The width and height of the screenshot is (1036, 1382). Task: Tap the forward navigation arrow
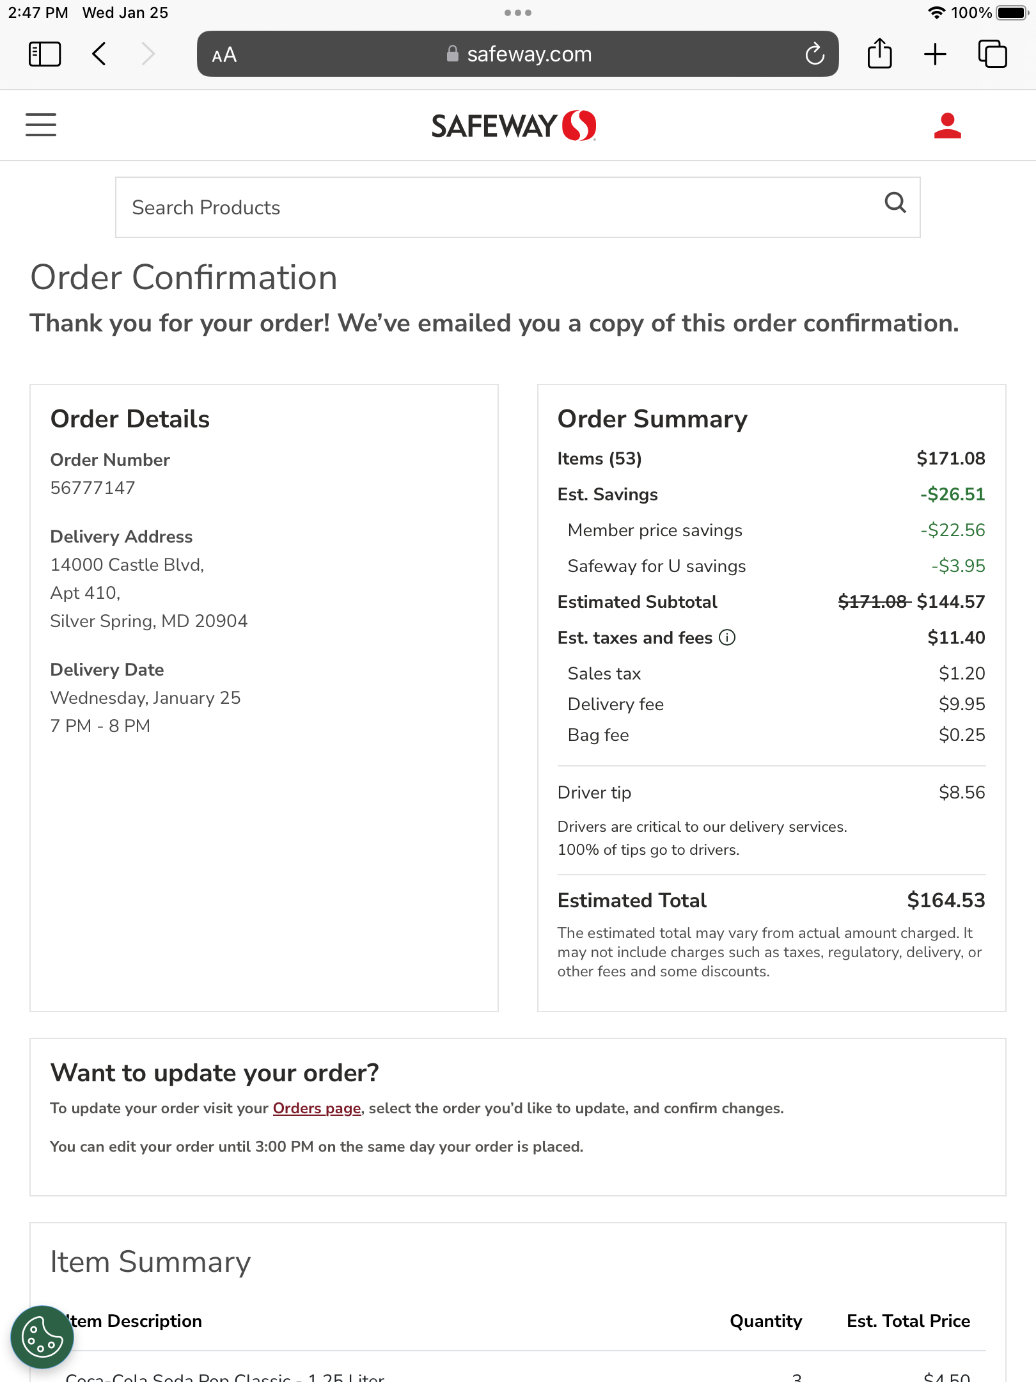148,54
